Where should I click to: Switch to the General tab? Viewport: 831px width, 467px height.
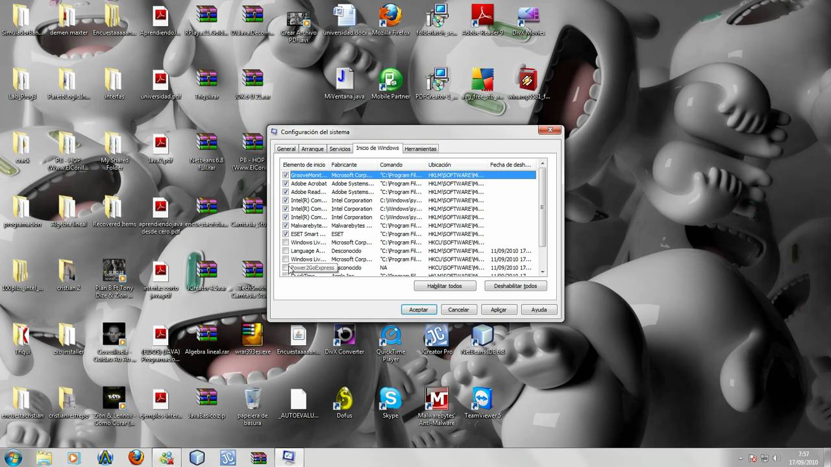point(286,149)
